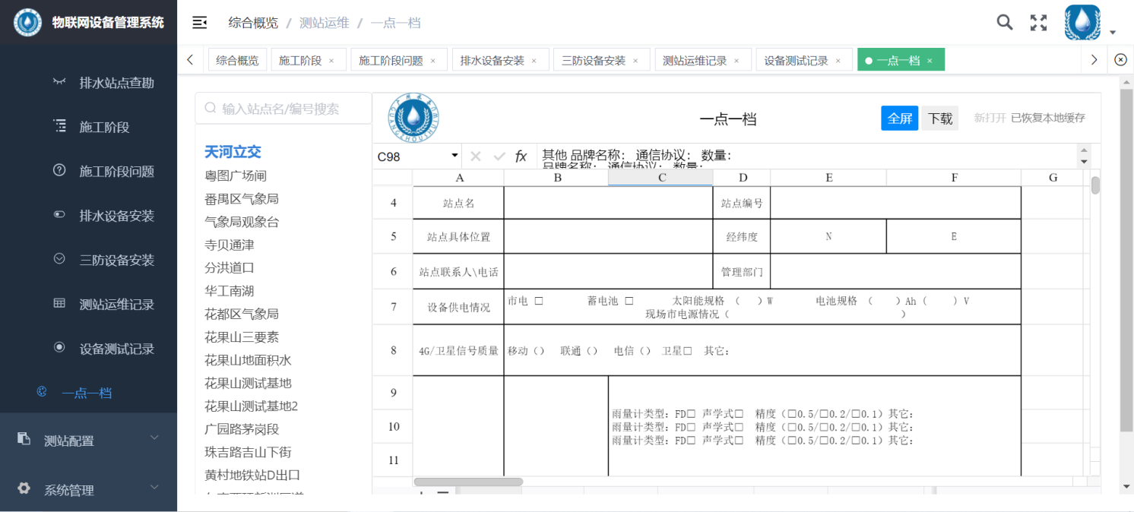
Task: Check the 蓄电池 checkbox in the power section
Action: coord(629,299)
